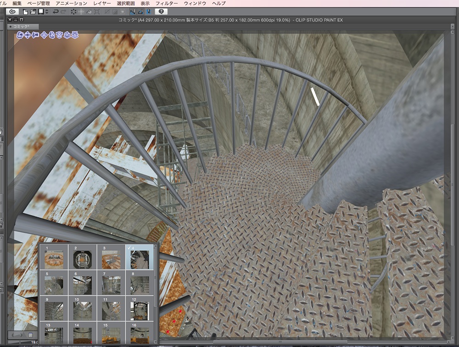Select camera rotate 3D manipulator icon
This screenshot has height=347, width=459.
pyautogui.click(x=20, y=35)
